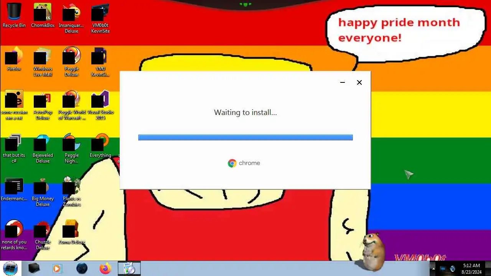
Task: Select the 'that but its c#' icon
Action: click(x=14, y=148)
